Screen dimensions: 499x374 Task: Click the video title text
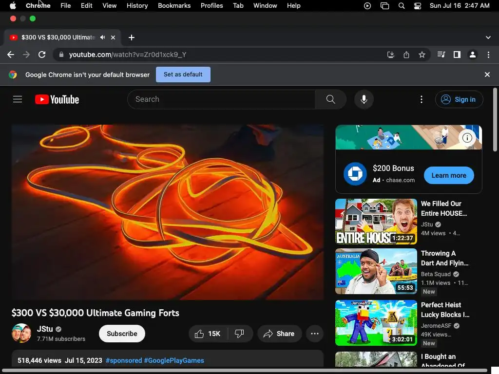click(96, 313)
